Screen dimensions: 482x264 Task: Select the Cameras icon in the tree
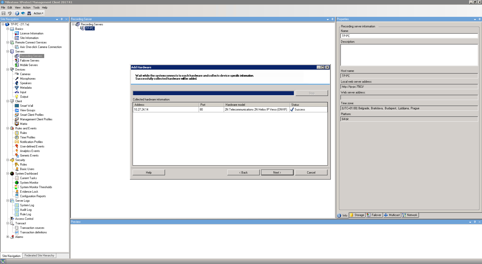click(17, 74)
